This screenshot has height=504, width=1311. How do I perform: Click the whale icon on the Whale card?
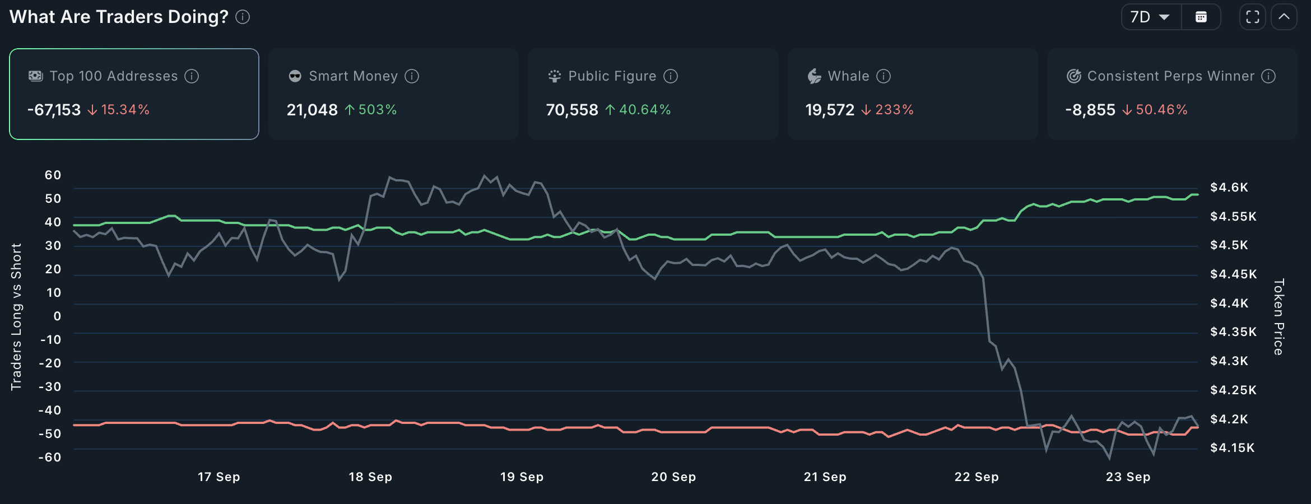pyautogui.click(x=813, y=76)
